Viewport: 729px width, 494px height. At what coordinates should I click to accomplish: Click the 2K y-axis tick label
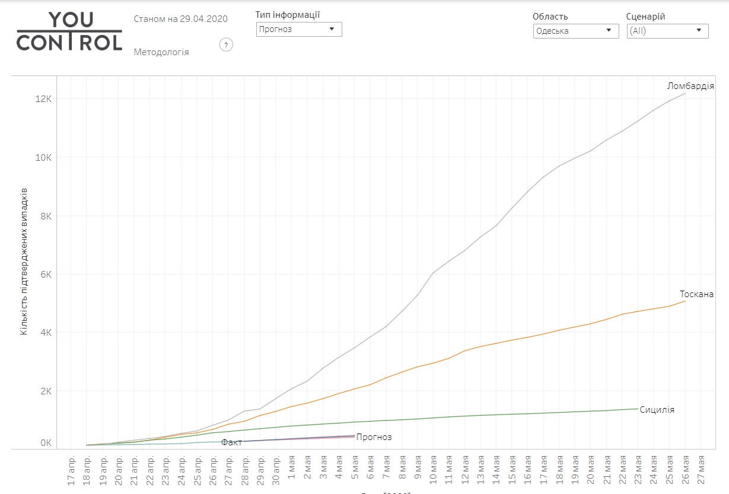(46, 391)
